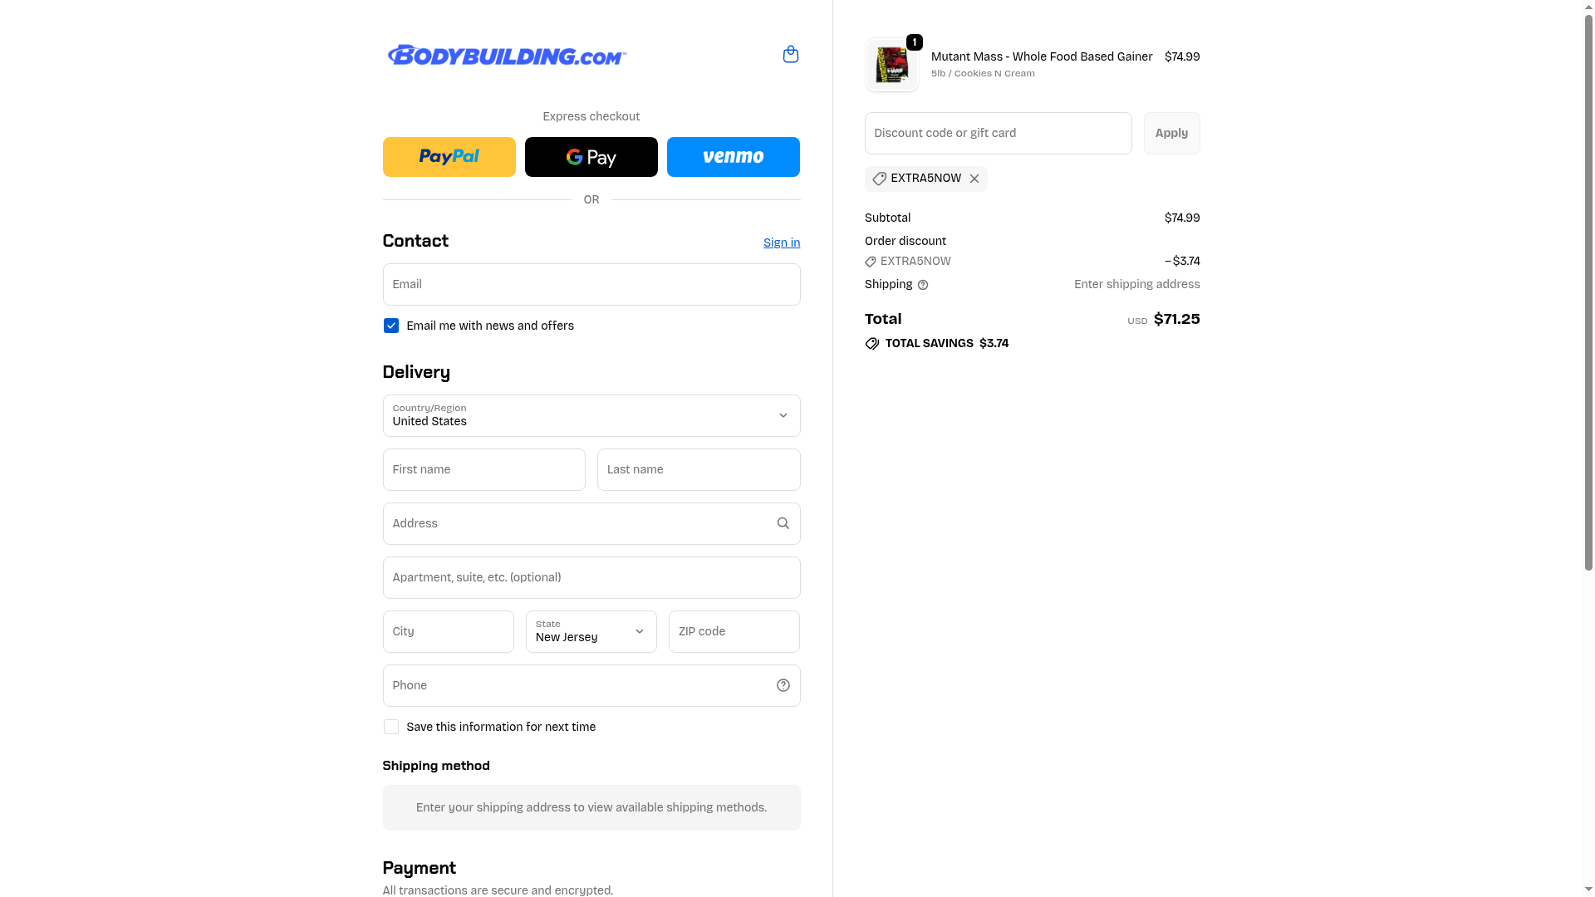Pay with PayPal express checkout
The image size is (1595, 897).
pos(449,157)
